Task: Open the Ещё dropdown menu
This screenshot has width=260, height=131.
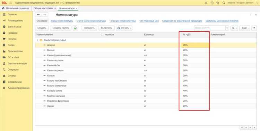Action: tap(245, 28)
